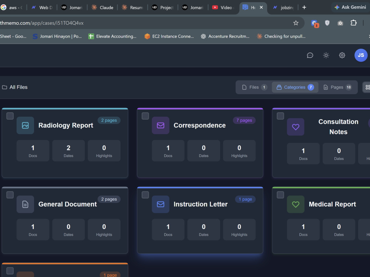The height and width of the screenshot is (277, 370).
Task: Click Instruction Letter Highlights tile
Action: [239, 230]
